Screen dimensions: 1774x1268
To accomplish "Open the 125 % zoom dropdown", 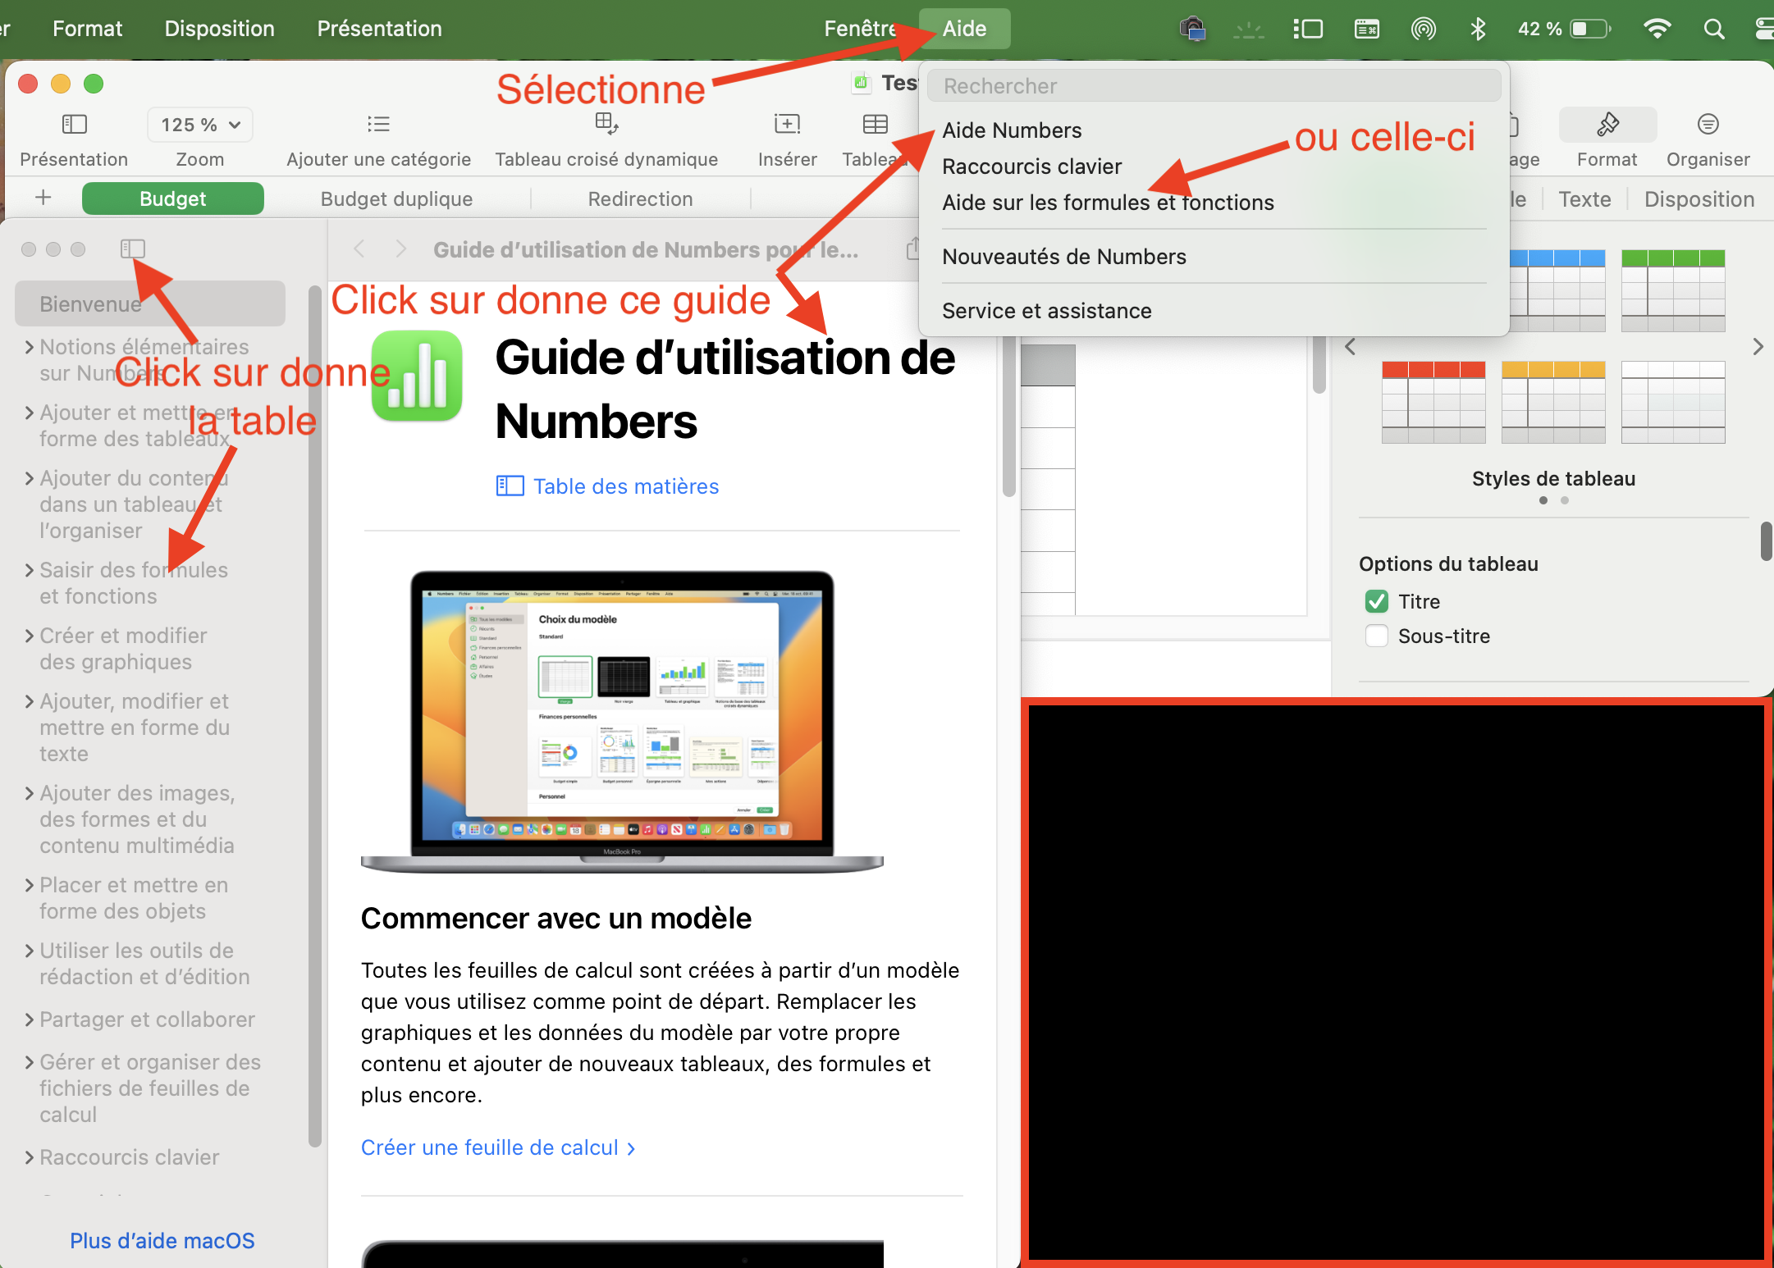I will [x=200, y=125].
